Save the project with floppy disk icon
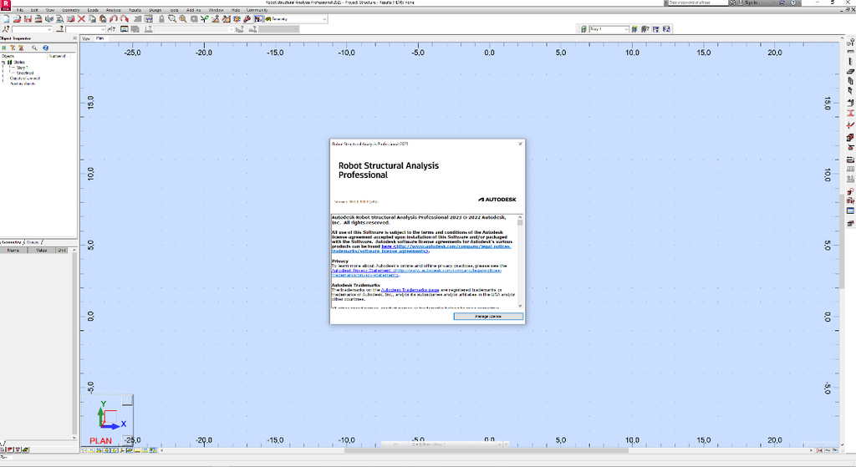Screen dimensions: 856x467 (28, 19)
